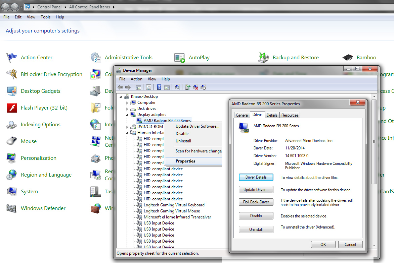Open the File menu in Device Manager

point(122,79)
